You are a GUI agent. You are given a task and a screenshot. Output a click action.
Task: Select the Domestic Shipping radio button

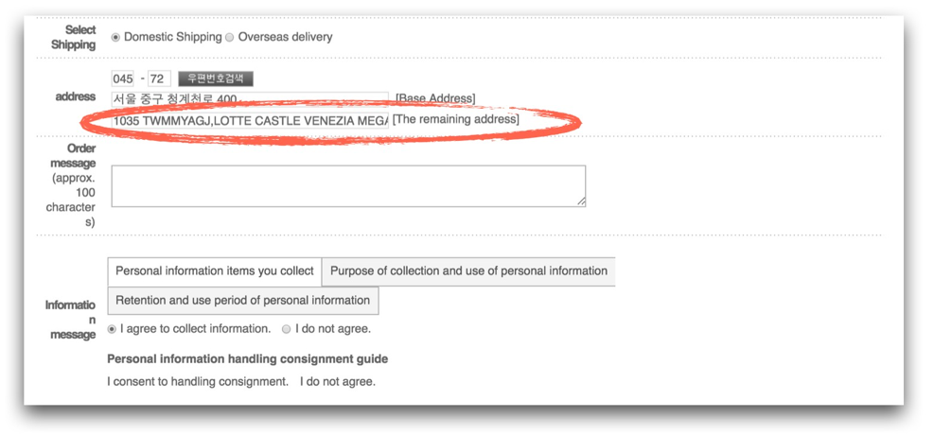point(116,38)
